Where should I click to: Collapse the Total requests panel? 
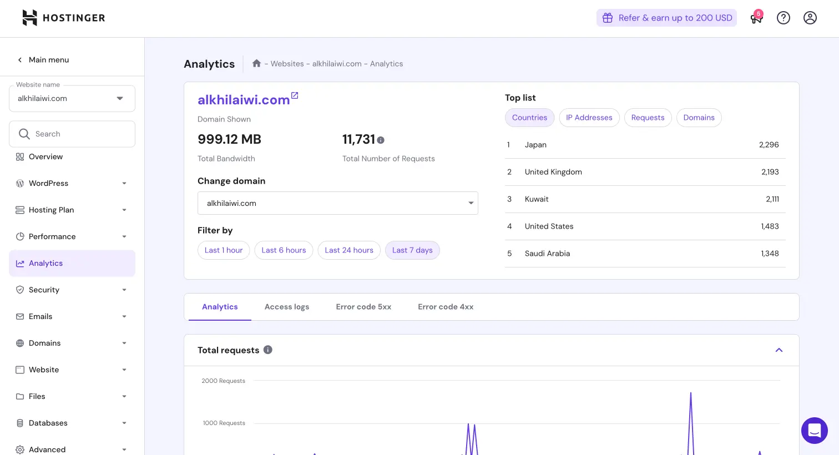point(779,350)
